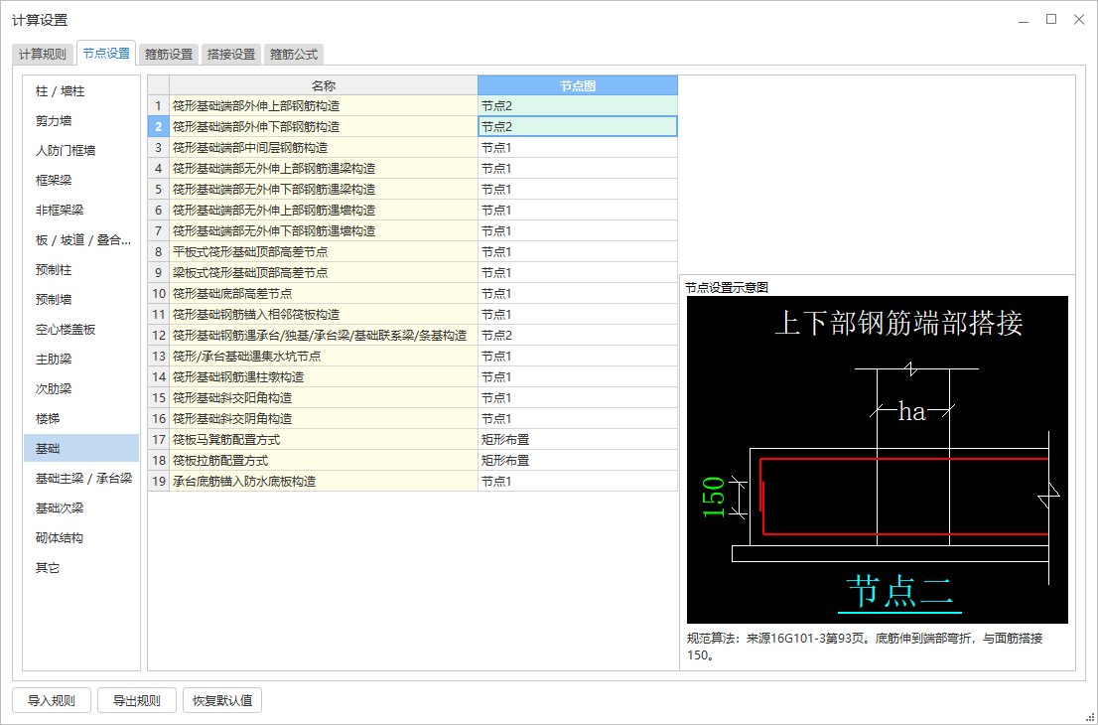1098x725 pixels.
Task: Maximize the 计算设置 window
Action: (1051, 20)
